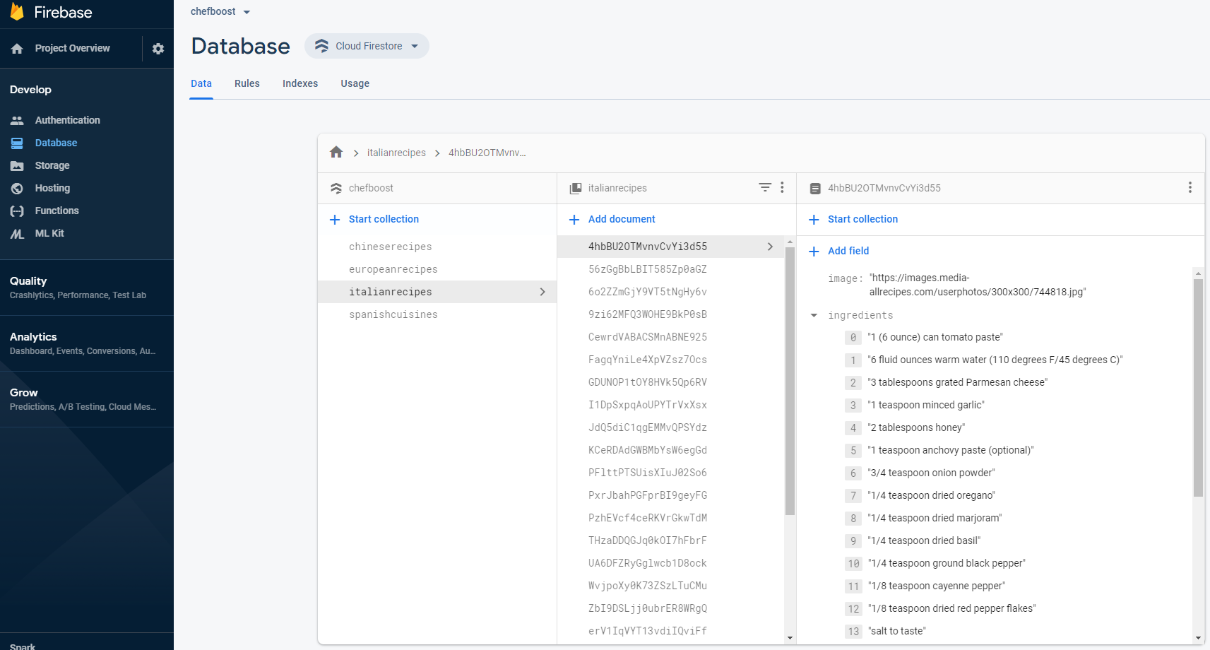Switch to the Data tab

coord(201,83)
